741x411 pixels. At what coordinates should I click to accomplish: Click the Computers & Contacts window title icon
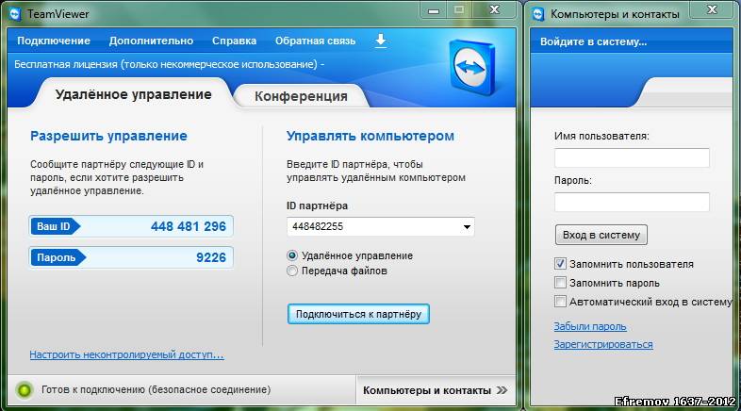pos(538,14)
